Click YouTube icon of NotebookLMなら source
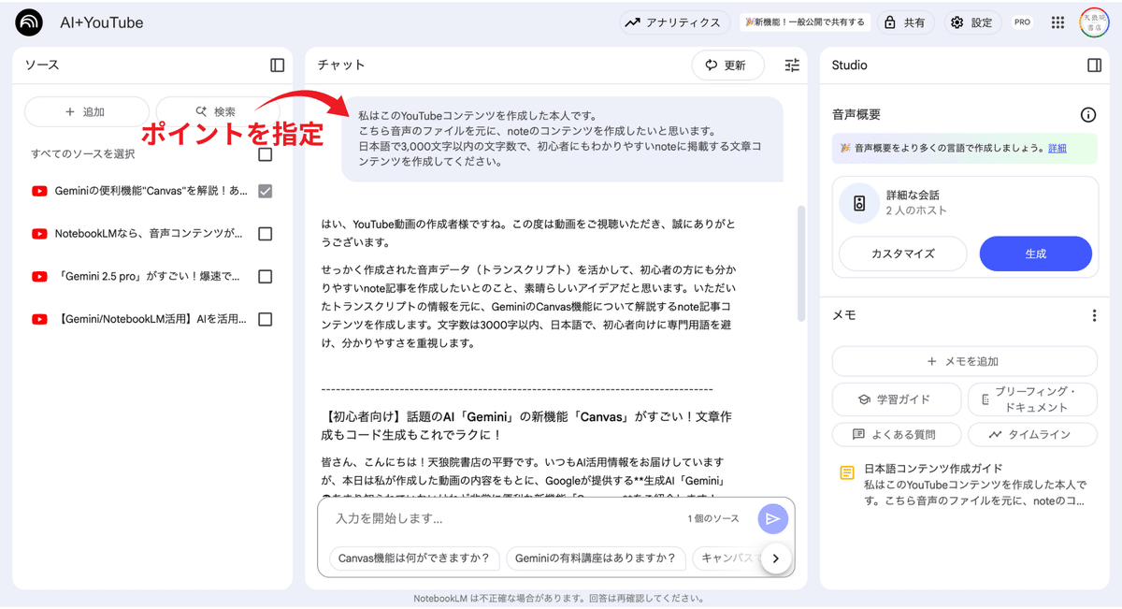1122x609 pixels. (x=39, y=234)
